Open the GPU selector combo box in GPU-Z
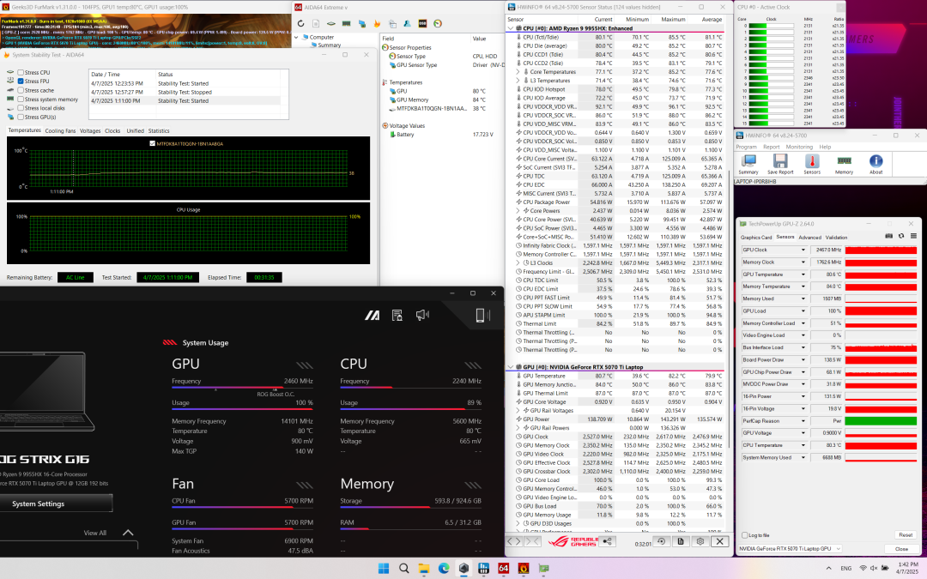The width and height of the screenshot is (927, 579). click(x=790, y=549)
